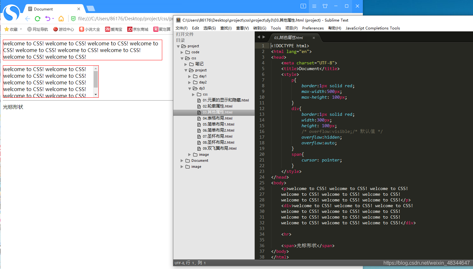Open 07.圣杯布局.html file

[x=217, y=136]
